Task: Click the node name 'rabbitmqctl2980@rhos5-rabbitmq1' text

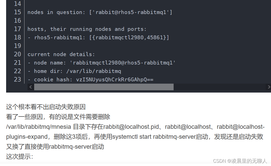Action: coord(123,62)
